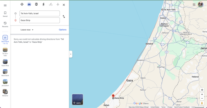Viewport: 207px width, 108px height.
Task: Open Privacy link in map footer
Action: pyautogui.click(x=170, y=107)
